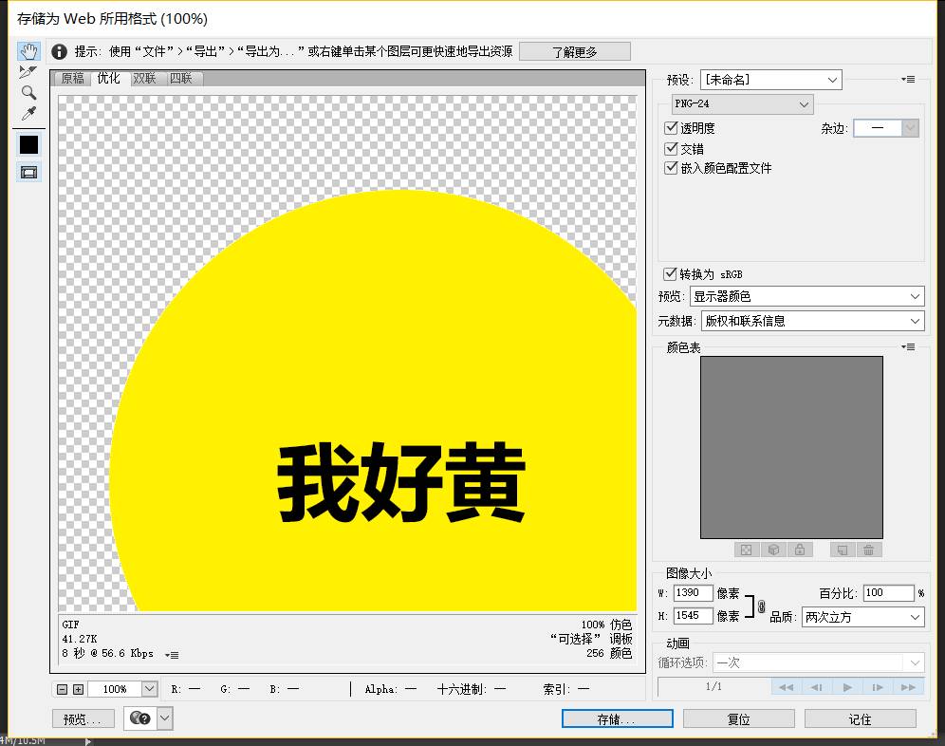The width and height of the screenshot is (945, 746).
Task: Toggle 嵌入颜色配置文件 checkbox
Action: coord(671,168)
